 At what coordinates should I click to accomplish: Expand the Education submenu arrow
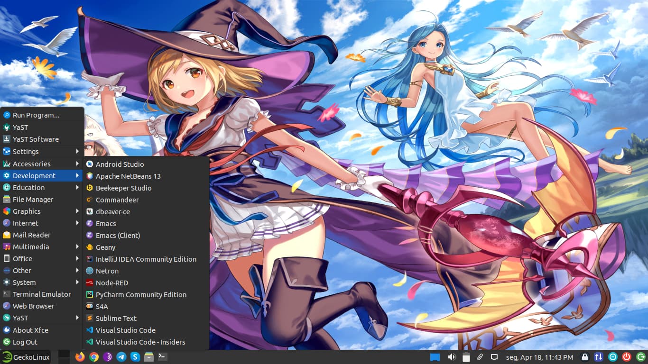click(x=77, y=188)
